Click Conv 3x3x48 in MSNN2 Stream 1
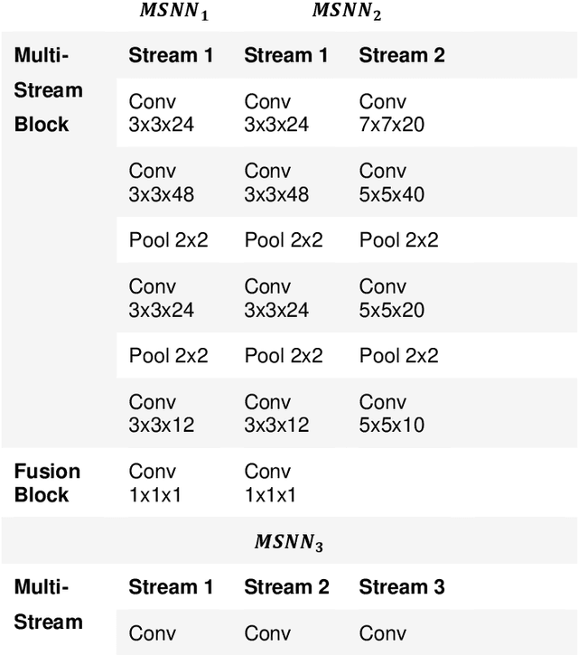The height and width of the screenshot is (655, 578). pyautogui.click(x=276, y=182)
